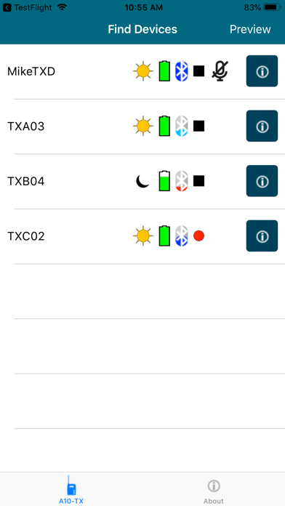Tap the sun awake icon on TXA03

tap(142, 126)
